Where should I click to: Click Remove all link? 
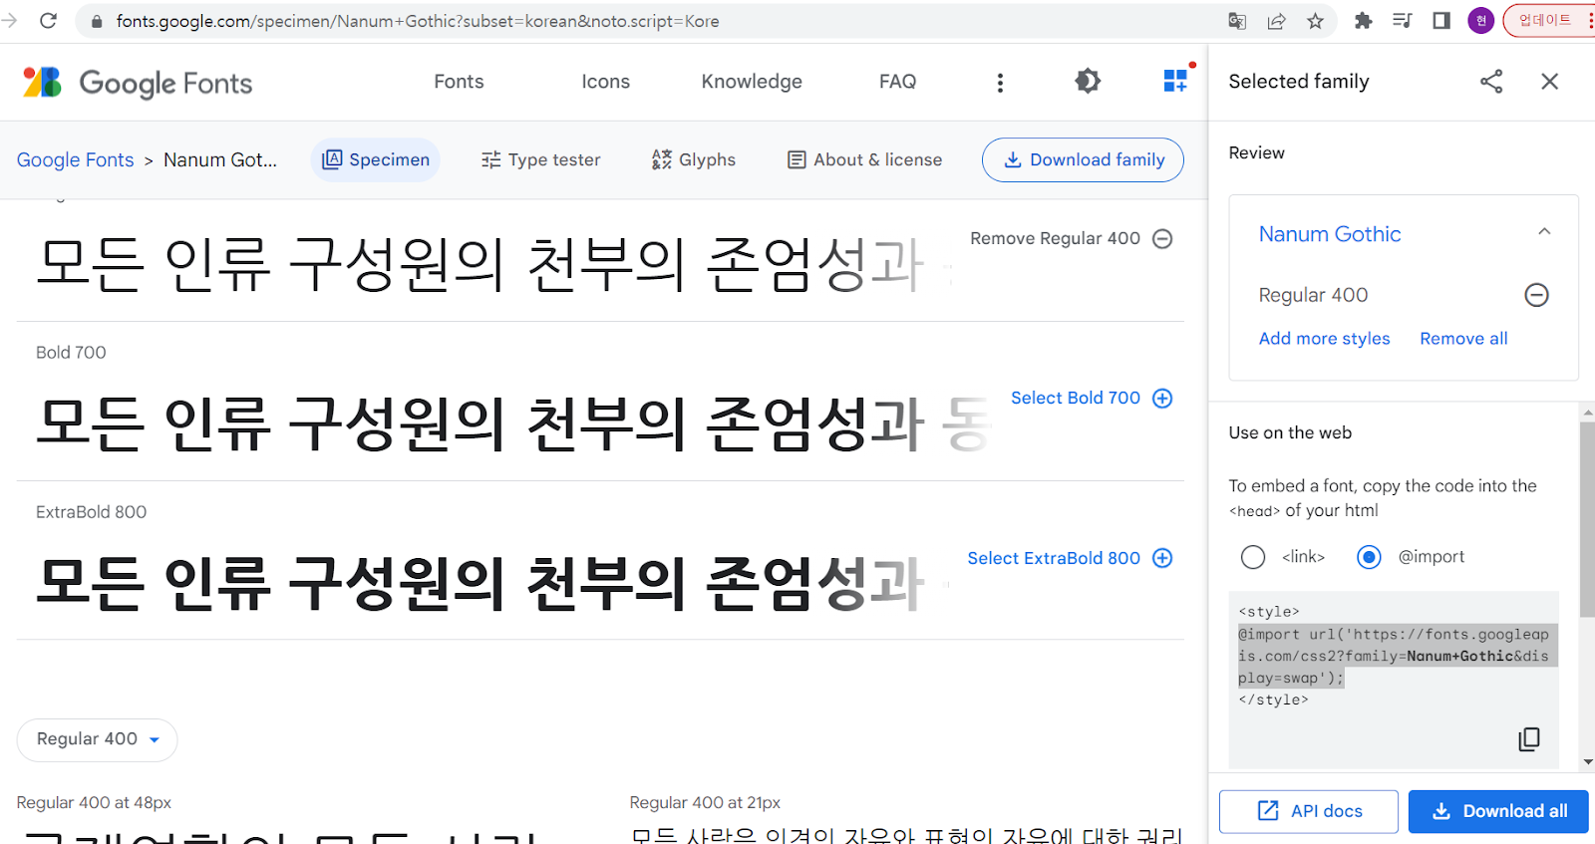click(x=1463, y=339)
